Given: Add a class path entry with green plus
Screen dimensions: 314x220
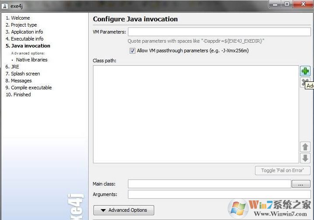Looking at the screenshot, I should (x=305, y=71).
